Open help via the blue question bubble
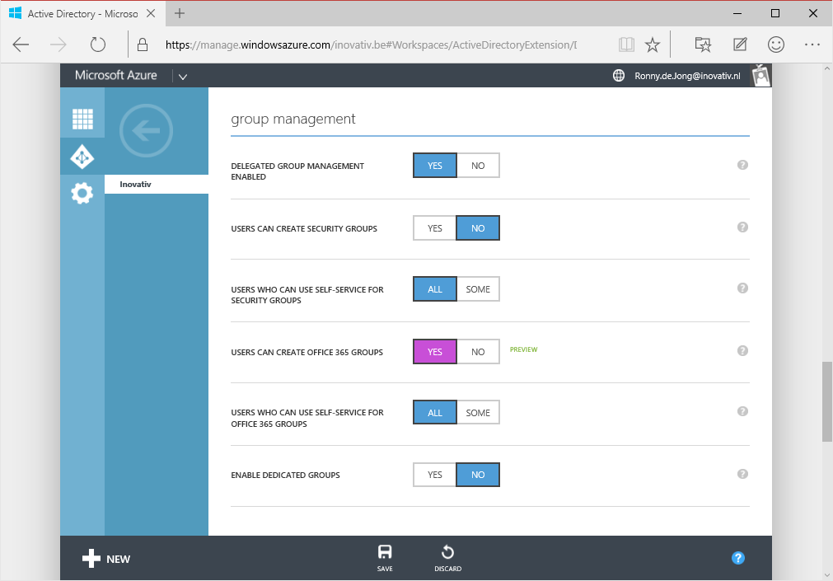The width and height of the screenshot is (833, 581). pyautogui.click(x=737, y=558)
